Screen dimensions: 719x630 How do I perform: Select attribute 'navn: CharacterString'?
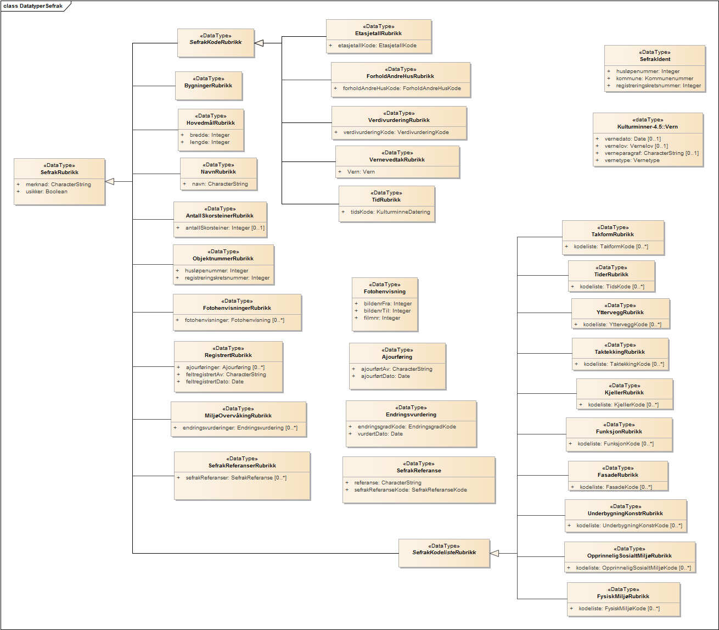(x=220, y=184)
